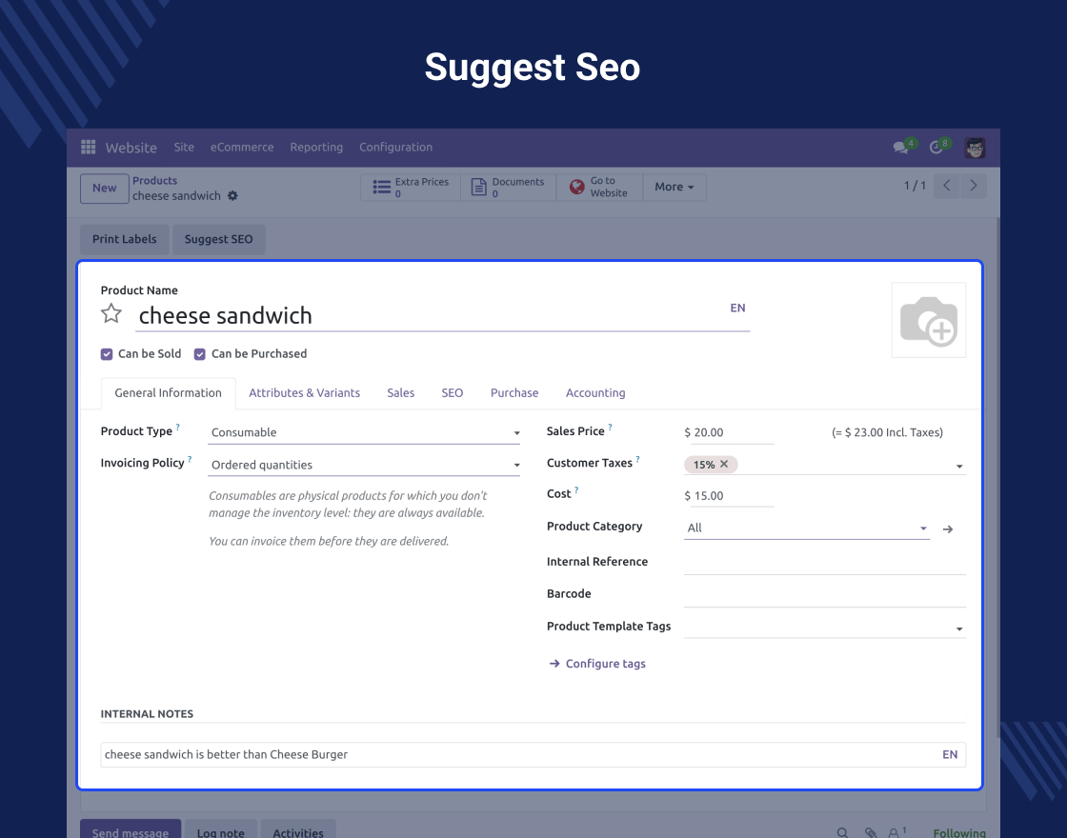Switch to the Attributes & Variants tab
The image size is (1067, 838).
pyautogui.click(x=304, y=393)
